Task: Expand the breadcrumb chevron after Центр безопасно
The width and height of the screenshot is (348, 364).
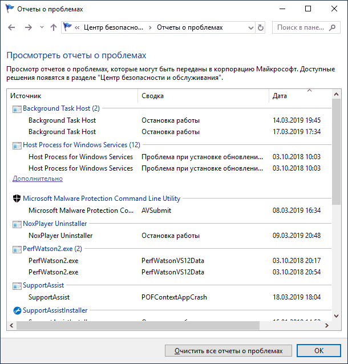Action: click(150, 27)
